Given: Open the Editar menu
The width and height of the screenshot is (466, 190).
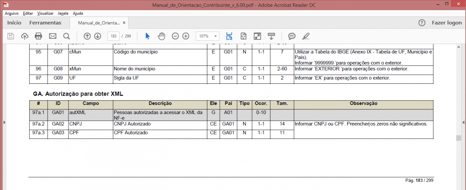Looking at the screenshot, I should 28,13.
